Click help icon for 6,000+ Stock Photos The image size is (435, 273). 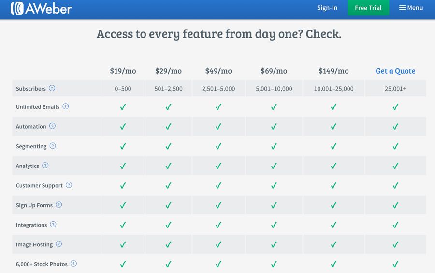[73, 264]
